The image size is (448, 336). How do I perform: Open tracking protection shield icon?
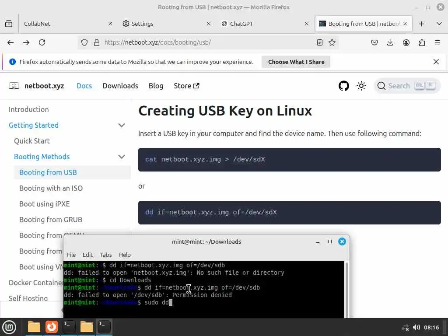coord(84,42)
